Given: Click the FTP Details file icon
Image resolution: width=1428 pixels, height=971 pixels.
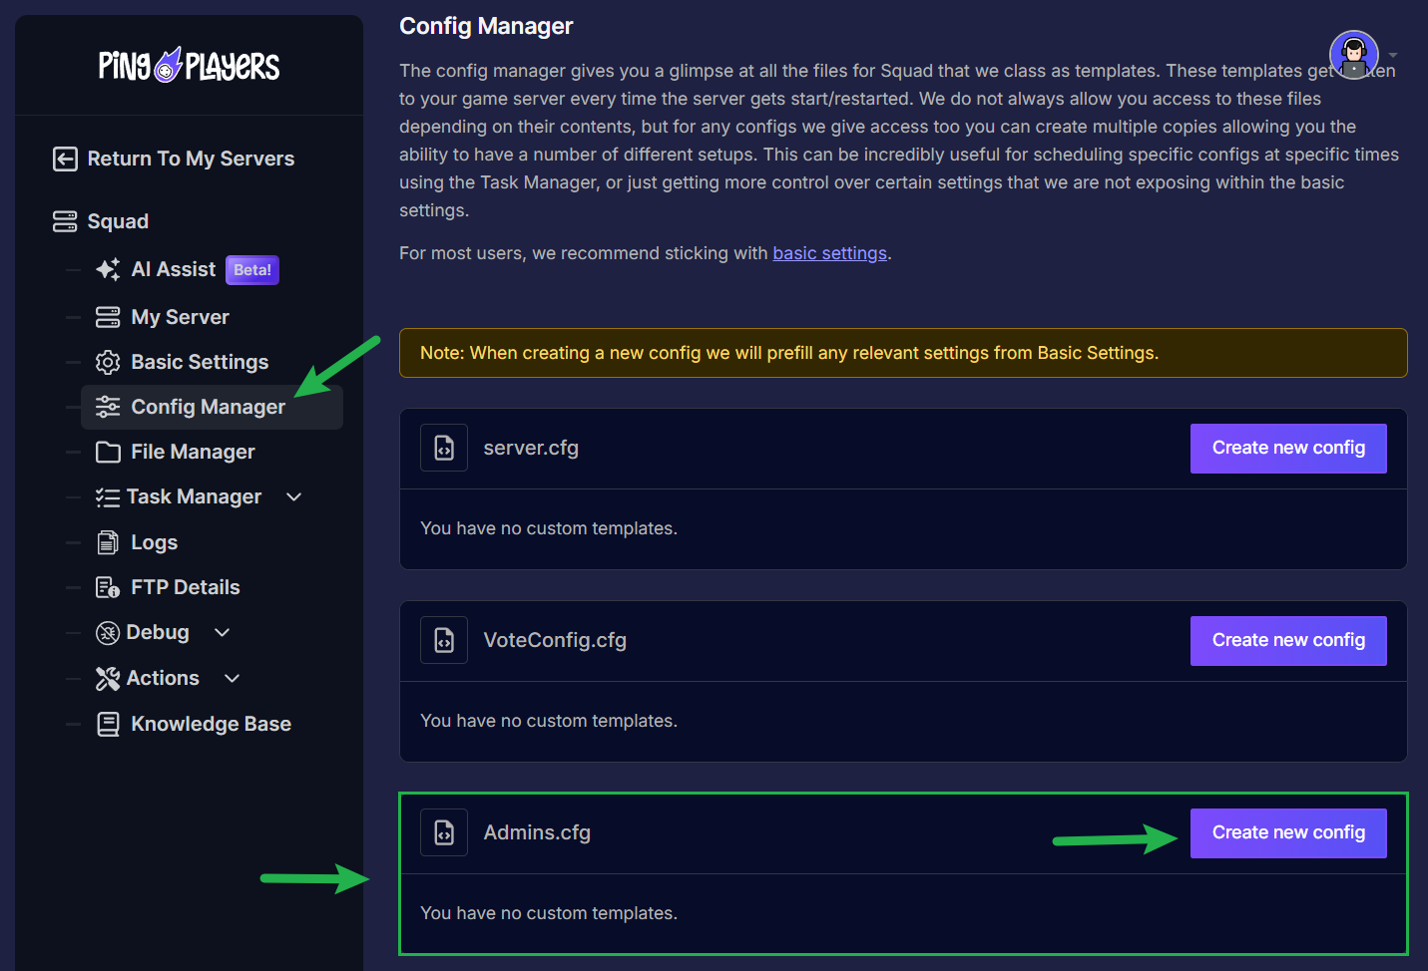Looking at the screenshot, I should (x=108, y=587).
